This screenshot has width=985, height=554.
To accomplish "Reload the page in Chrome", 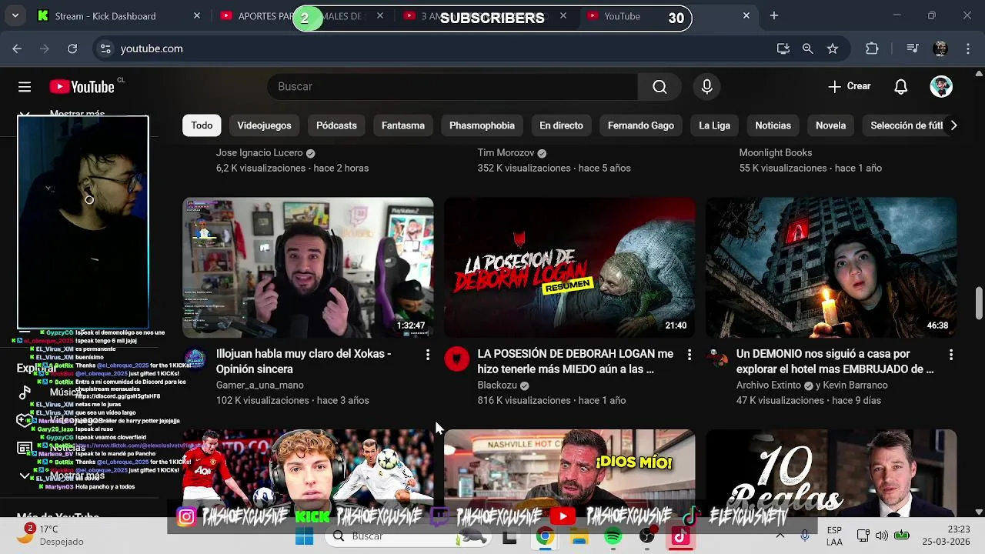I will tap(72, 48).
